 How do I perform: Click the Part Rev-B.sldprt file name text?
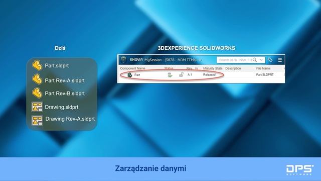pos(65,94)
